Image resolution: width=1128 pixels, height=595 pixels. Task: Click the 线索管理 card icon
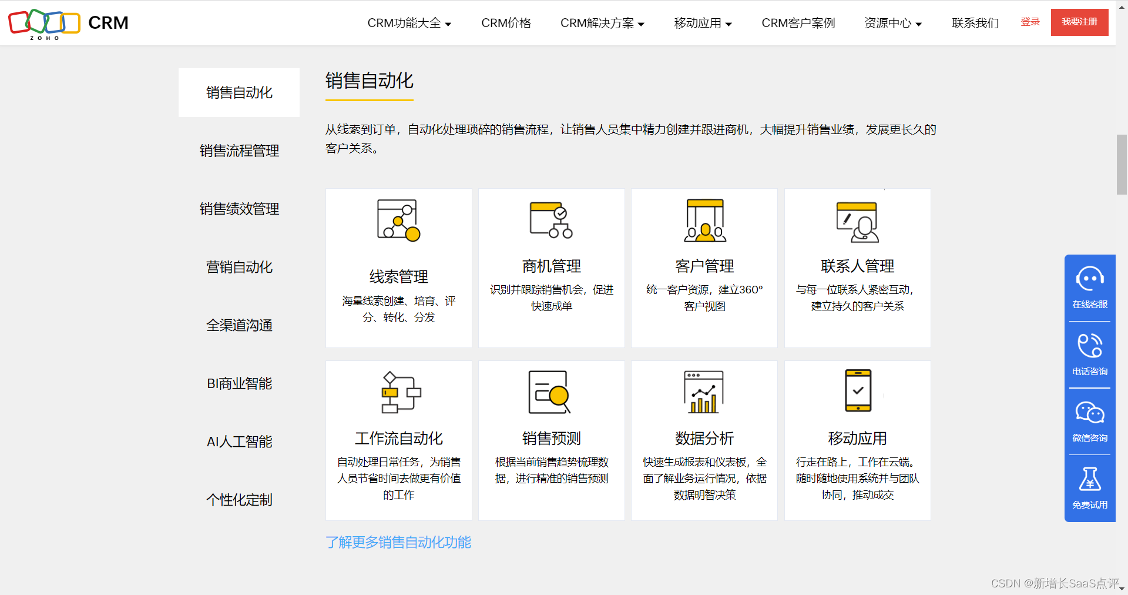pos(398,220)
